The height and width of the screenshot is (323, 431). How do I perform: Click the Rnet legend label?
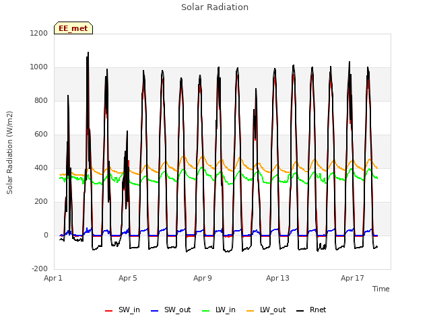point(318,310)
